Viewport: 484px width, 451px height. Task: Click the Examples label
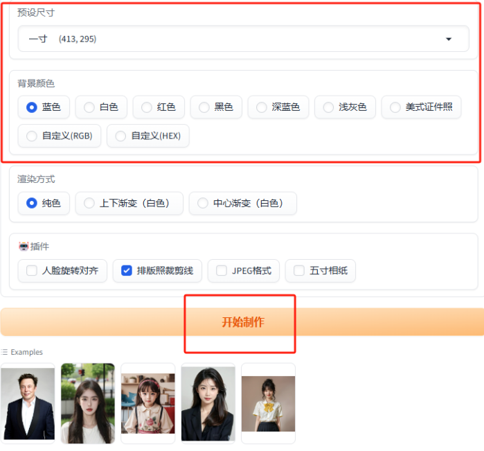click(26, 352)
